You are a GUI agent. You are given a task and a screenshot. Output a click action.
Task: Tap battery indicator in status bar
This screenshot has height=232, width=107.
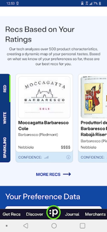tap(100, 3)
